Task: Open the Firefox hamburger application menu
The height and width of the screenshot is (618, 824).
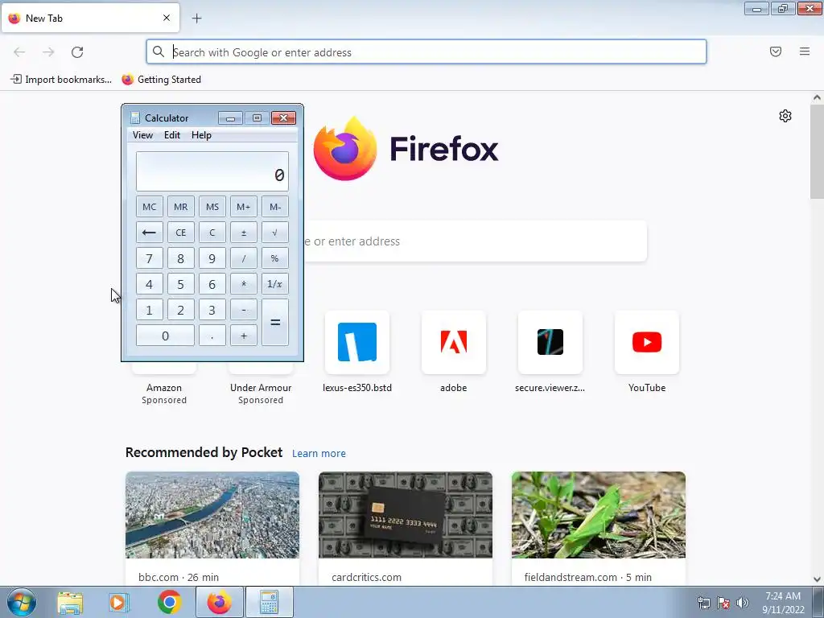Action: coord(805,51)
